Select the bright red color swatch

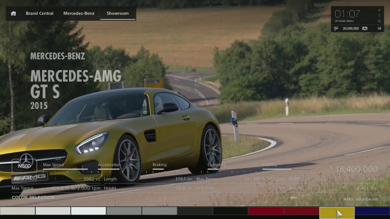[x=266, y=211]
